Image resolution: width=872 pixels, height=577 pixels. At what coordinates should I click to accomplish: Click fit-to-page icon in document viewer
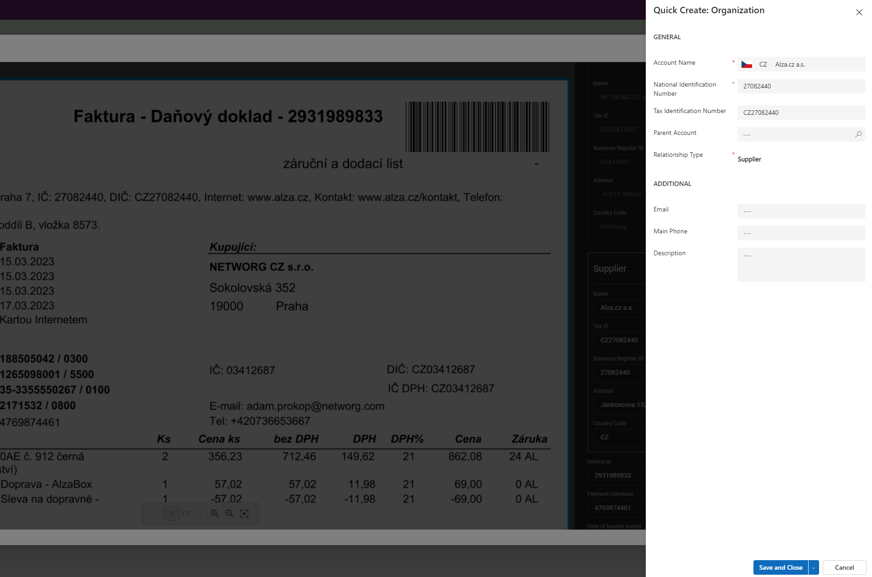pyautogui.click(x=244, y=514)
